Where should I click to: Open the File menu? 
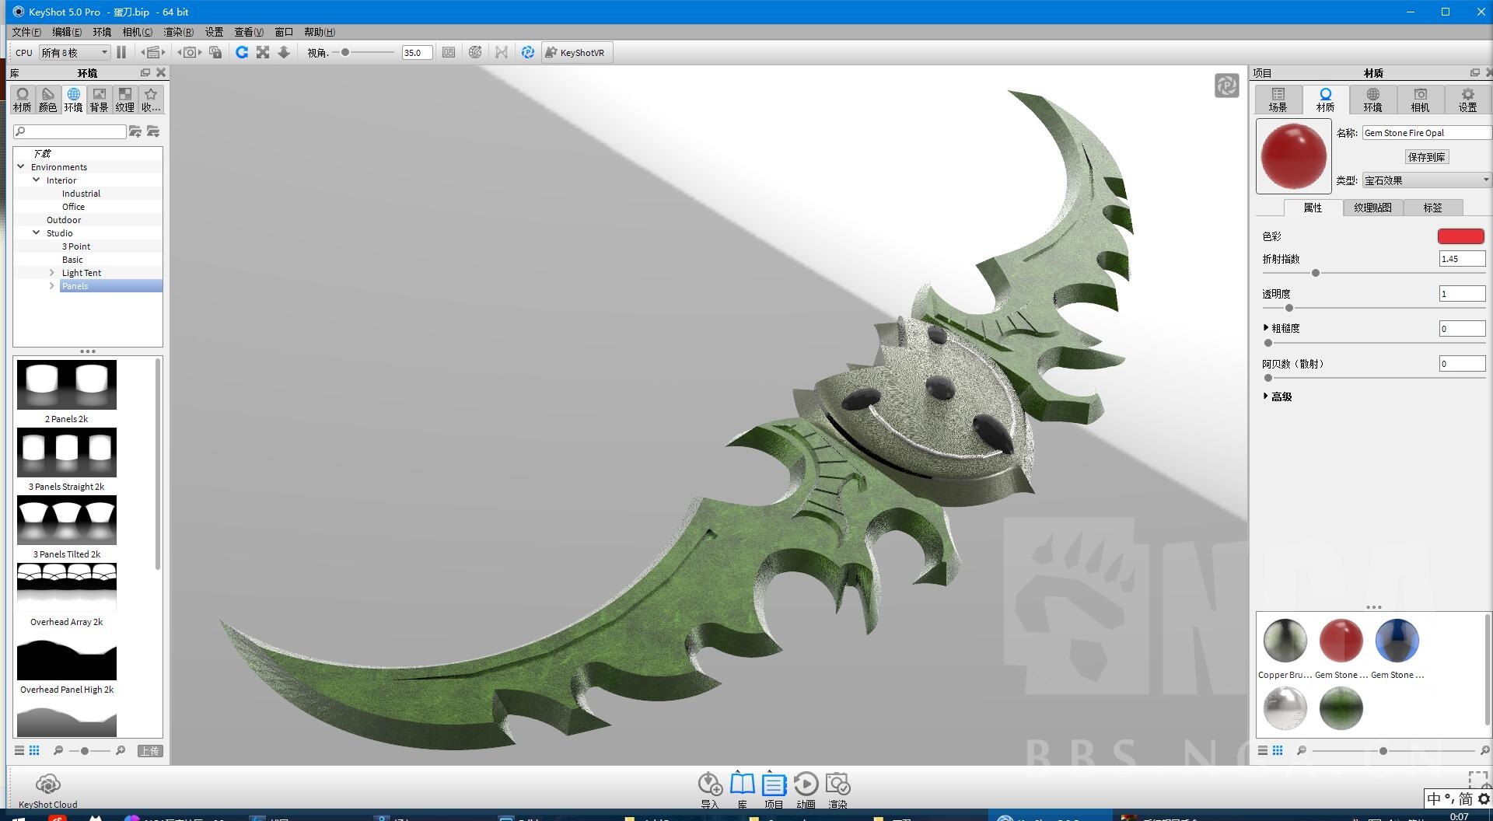click(26, 32)
